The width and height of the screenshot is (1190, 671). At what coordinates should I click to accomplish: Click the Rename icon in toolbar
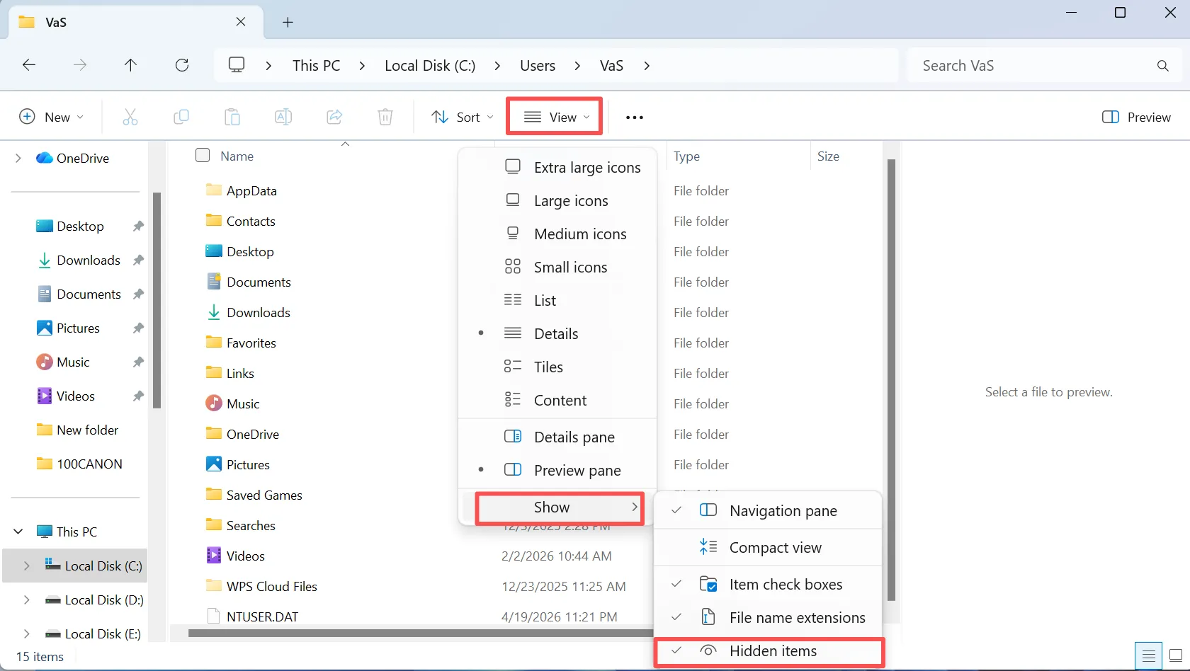(x=283, y=117)
